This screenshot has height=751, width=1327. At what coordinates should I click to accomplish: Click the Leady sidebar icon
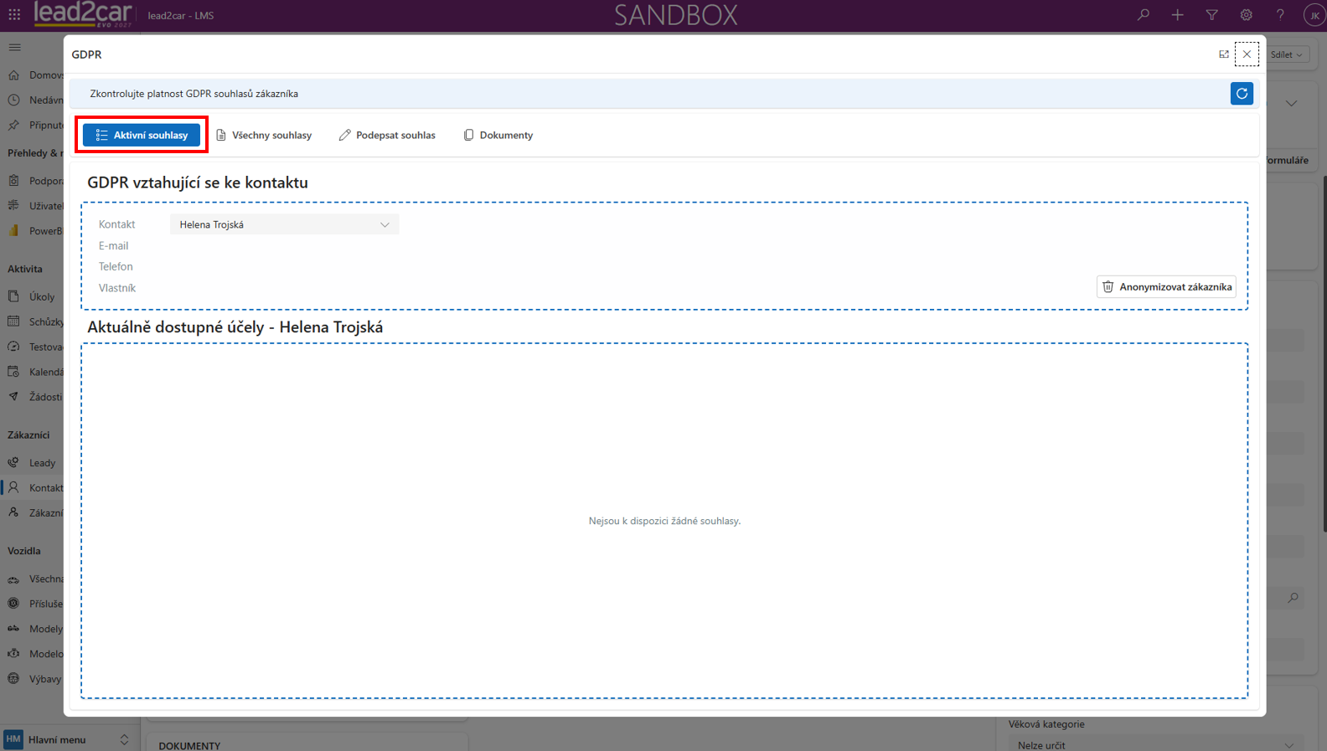click(13, 462)
